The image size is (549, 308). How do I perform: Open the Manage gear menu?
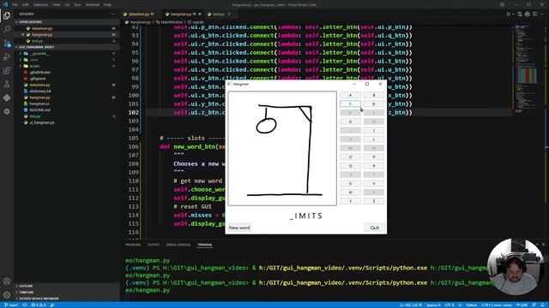7,294
